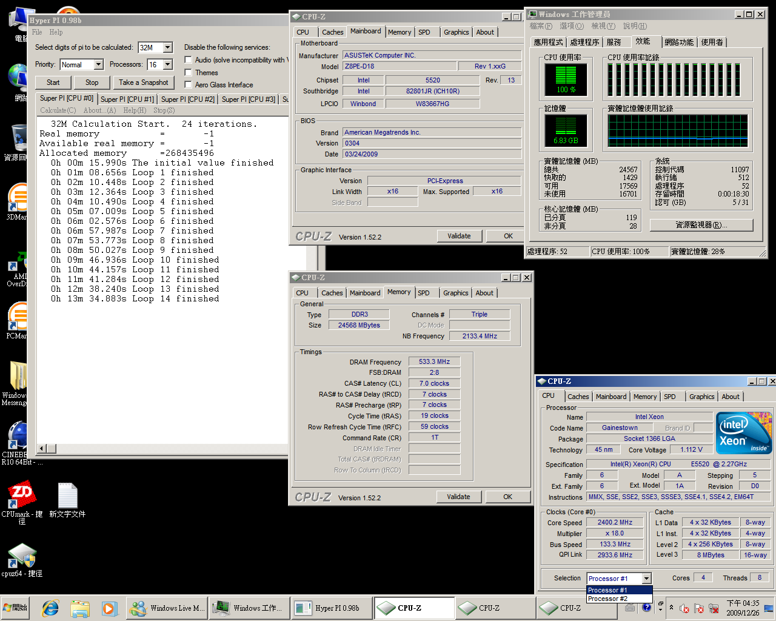776x621 pixels.
Task: Toggle Audio service checkbox in Hyper PI
Action: tap(189, 59)
